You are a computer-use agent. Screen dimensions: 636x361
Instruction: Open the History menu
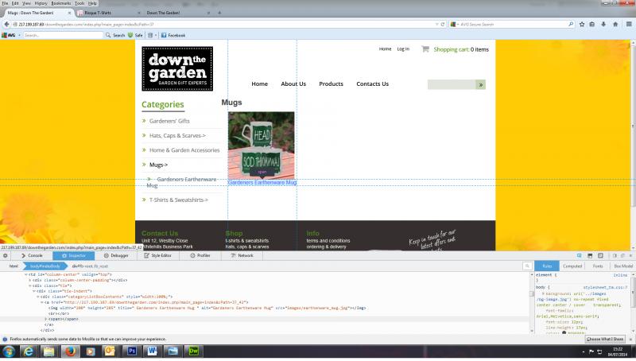click(x=41, y=3)
